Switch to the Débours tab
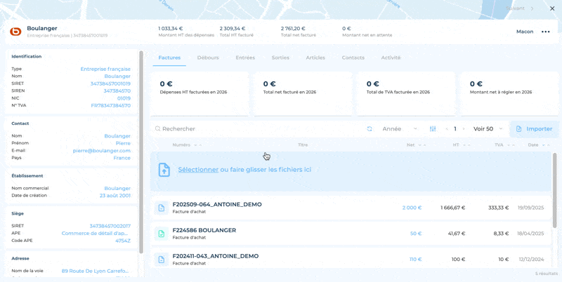The image size is (562, 282). click(x=208, y=58)
